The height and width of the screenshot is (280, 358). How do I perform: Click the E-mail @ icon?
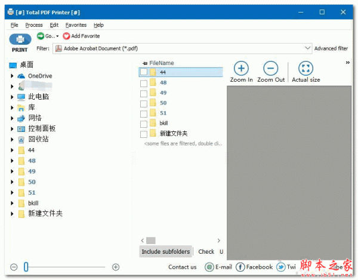(x=209, y=267)
